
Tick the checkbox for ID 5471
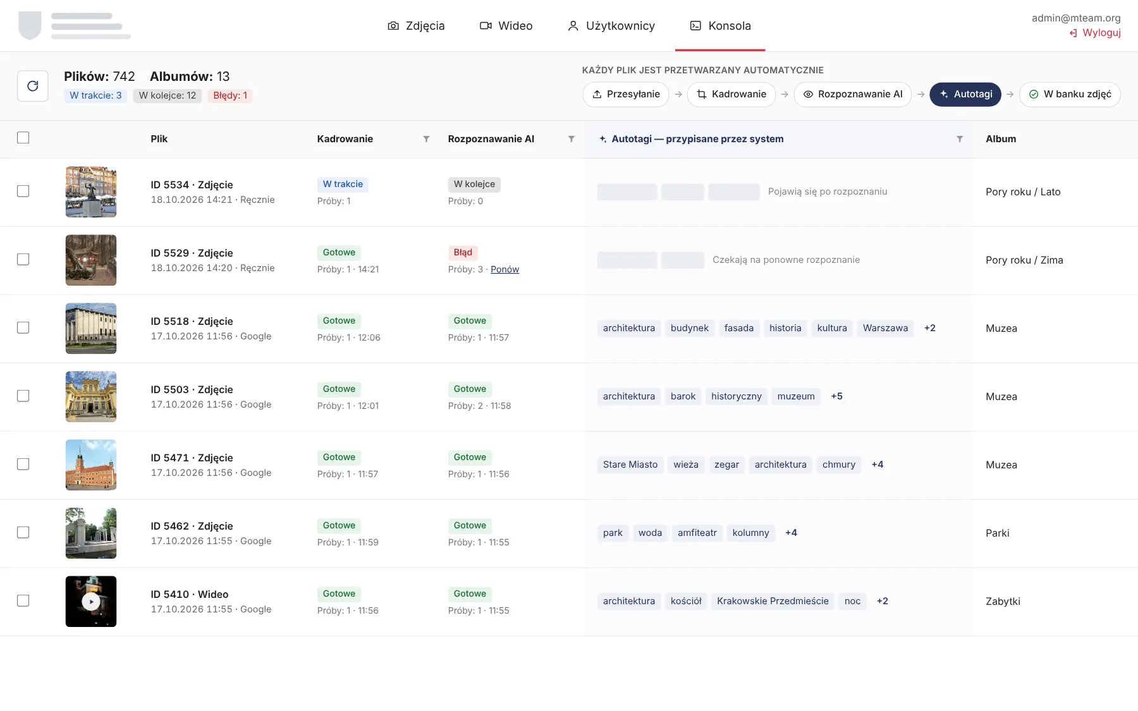point(23,465)
